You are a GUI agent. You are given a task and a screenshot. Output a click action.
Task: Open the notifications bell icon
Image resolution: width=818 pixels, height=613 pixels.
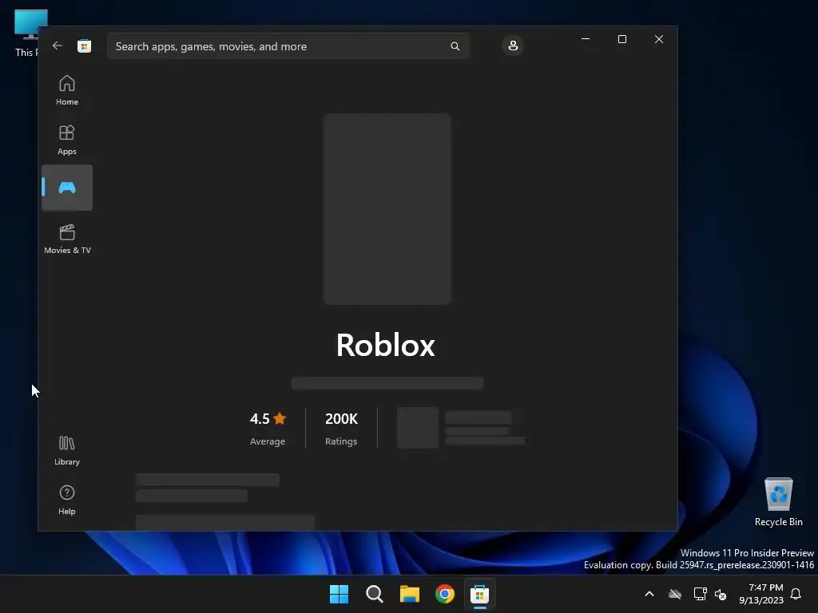[796, 594]
